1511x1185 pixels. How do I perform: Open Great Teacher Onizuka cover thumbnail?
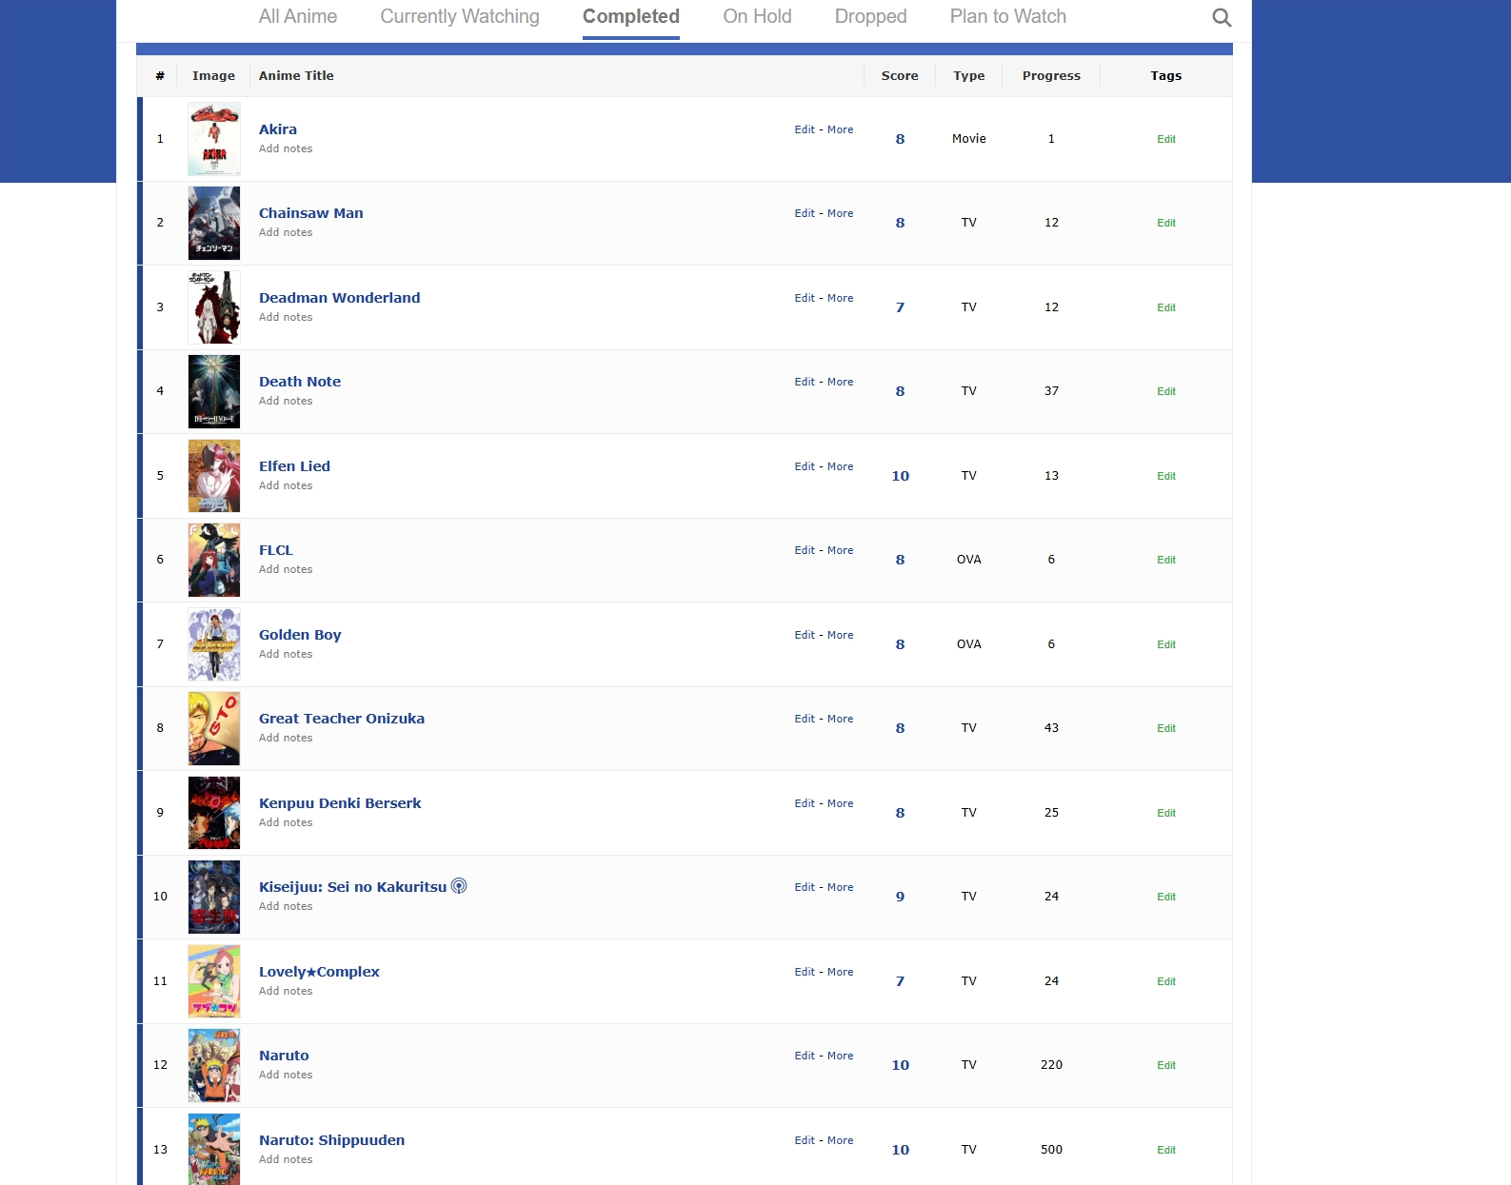tap(214, 728)
